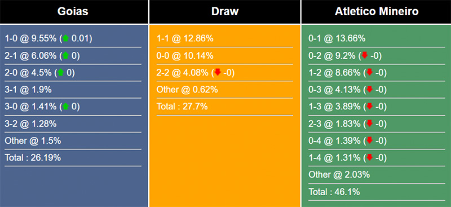Image resolution: width=451 pixels, height=207 pixels.
Task: Click the Atletico Mineiro Total 46.1% row
Action: click(x=377, y=192)
